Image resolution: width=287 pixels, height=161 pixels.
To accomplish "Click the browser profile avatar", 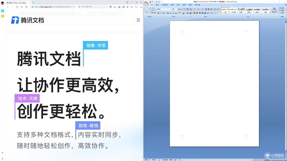I will point(3,3).
